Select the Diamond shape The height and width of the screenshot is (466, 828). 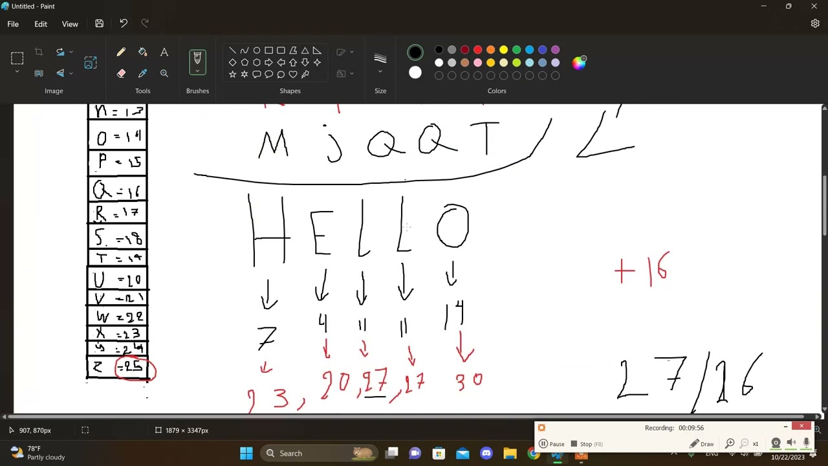click(232, 63)
